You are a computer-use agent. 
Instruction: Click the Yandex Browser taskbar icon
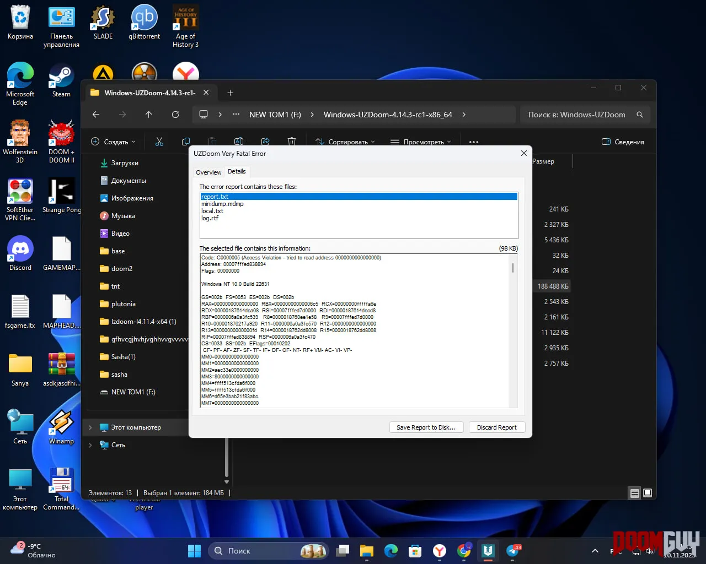[440, 550]
